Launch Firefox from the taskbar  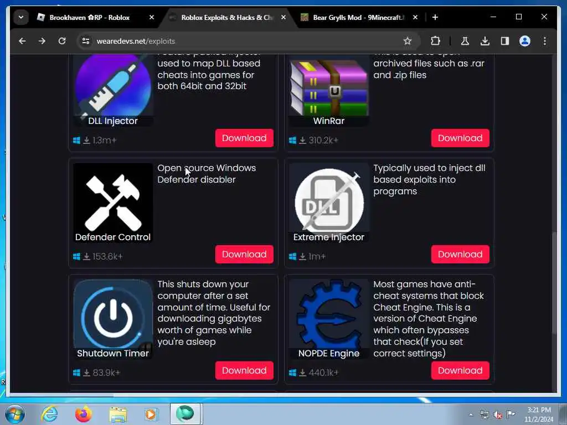coord(84,414)
